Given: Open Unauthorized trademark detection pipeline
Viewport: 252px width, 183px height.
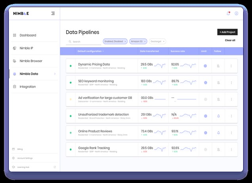Looking at the screenshot, I should (x=103, y=114).
